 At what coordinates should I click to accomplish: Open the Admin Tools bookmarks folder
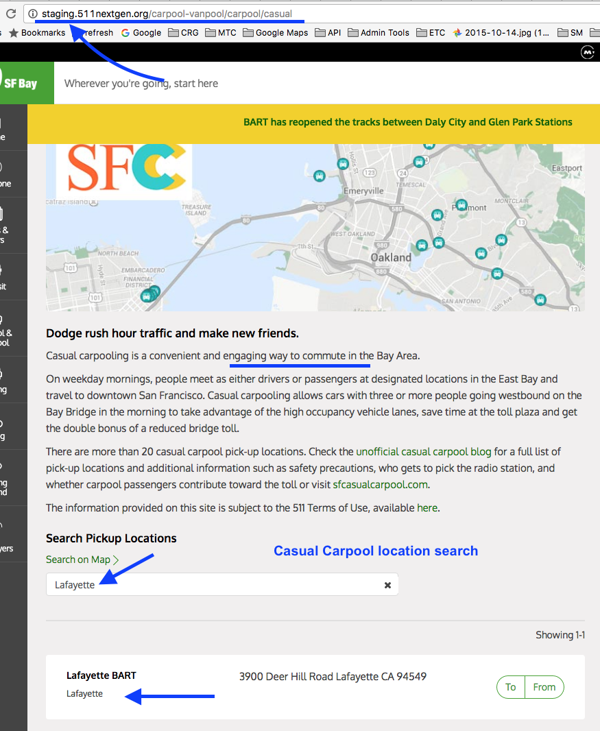coord(379,33)
